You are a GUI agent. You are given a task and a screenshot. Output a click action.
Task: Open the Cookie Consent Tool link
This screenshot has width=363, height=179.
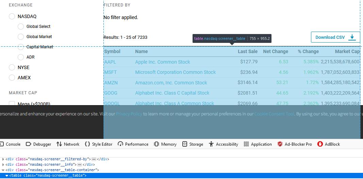[x=274, y=114]
